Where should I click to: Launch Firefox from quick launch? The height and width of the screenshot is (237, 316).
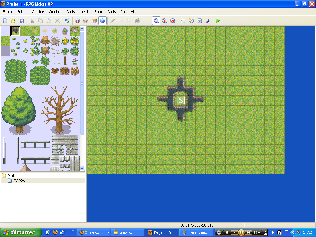tap(55, 232)
